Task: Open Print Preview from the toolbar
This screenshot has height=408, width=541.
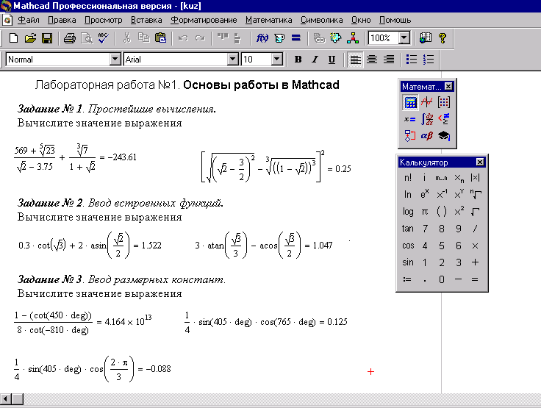Action: (86, 38)
